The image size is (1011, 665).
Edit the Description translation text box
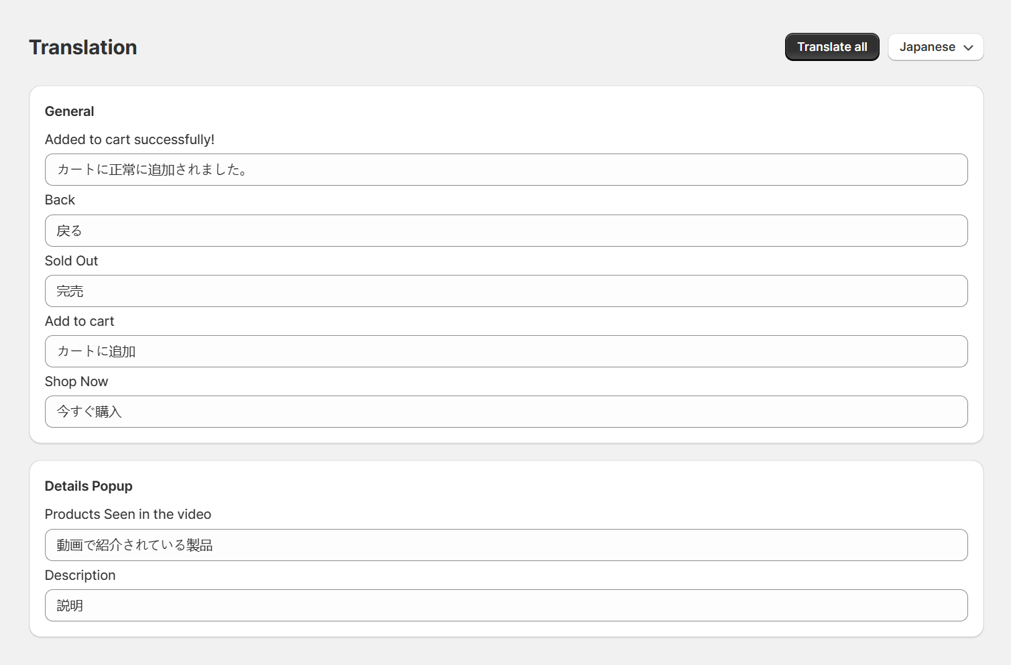tap(506, 605)
